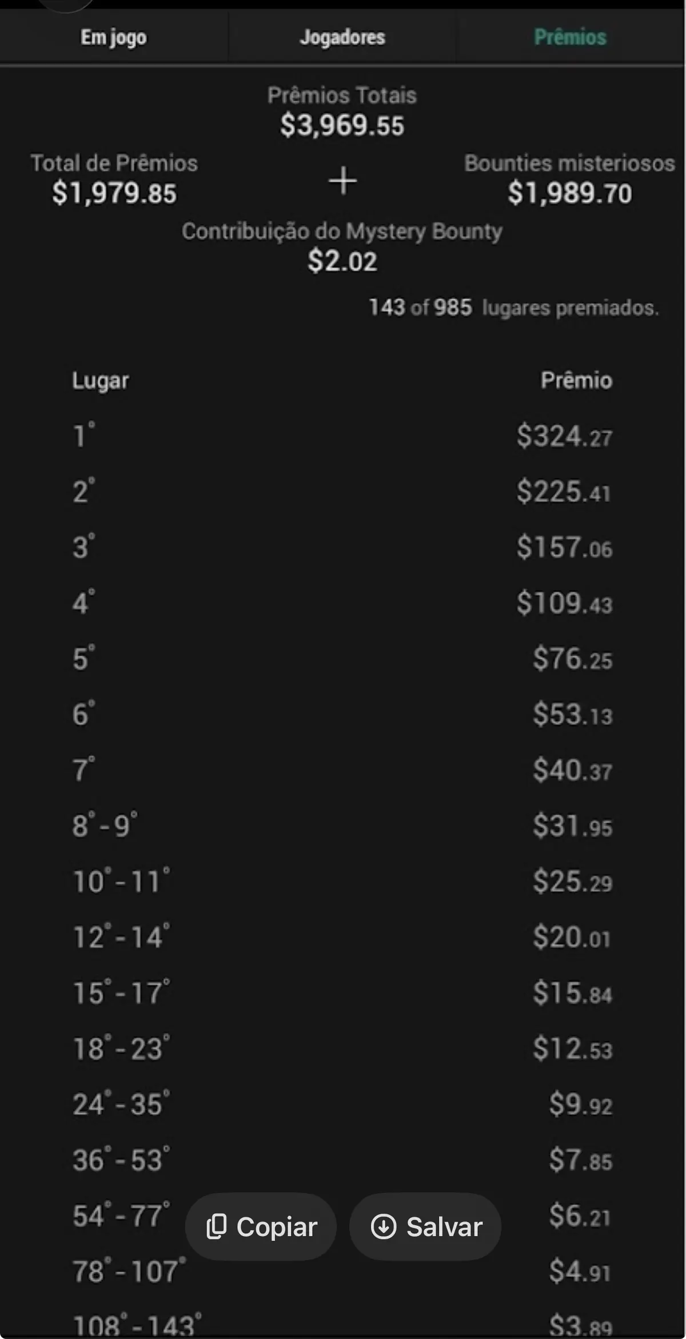Select the 3° place row
This screenshot has height=1339, width=686.
click(x=342, y=547)
